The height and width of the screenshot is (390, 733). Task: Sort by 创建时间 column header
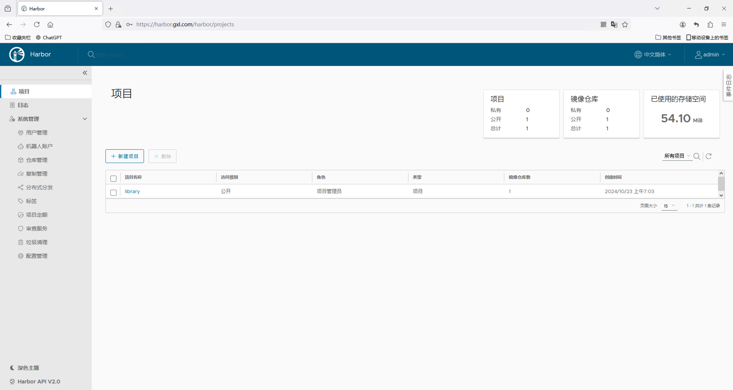coord(613,177)
